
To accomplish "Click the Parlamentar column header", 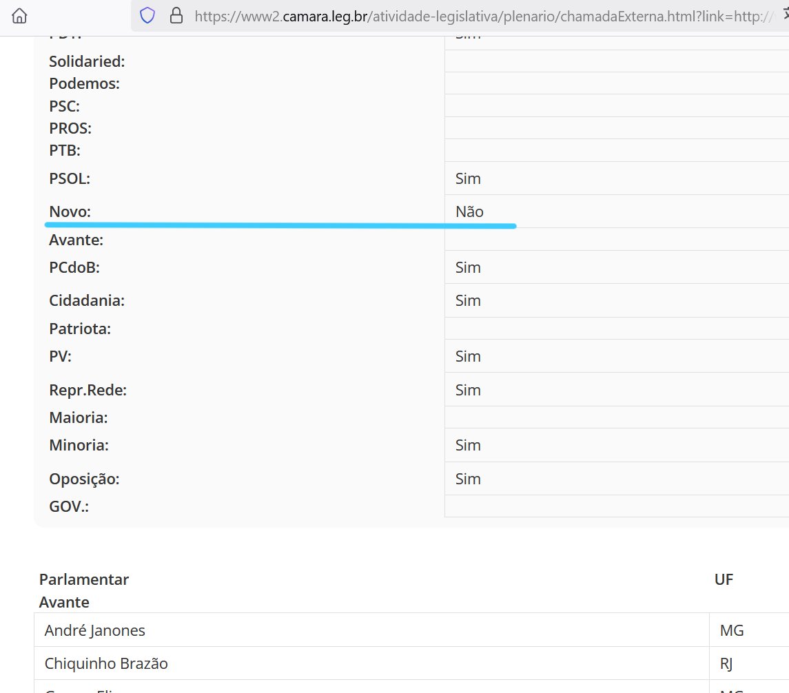I will point(84,579).
